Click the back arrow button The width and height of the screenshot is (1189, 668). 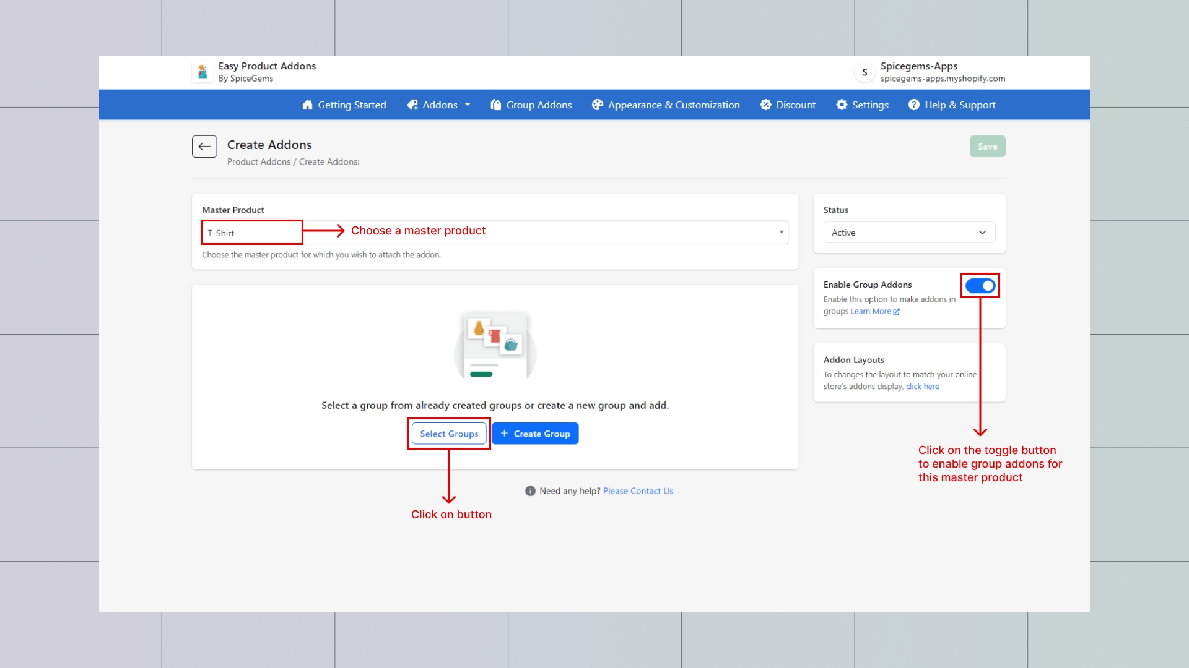coord(204,147)
